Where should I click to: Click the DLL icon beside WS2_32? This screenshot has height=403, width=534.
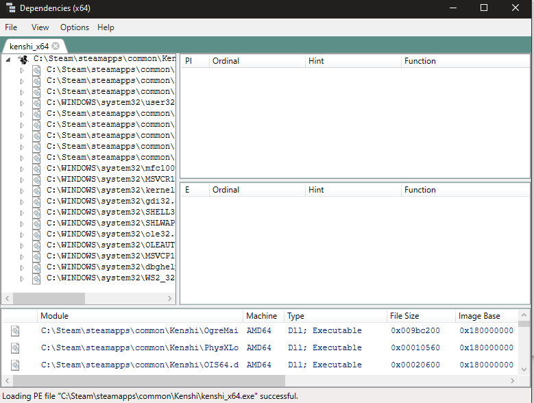coord(36,279)
